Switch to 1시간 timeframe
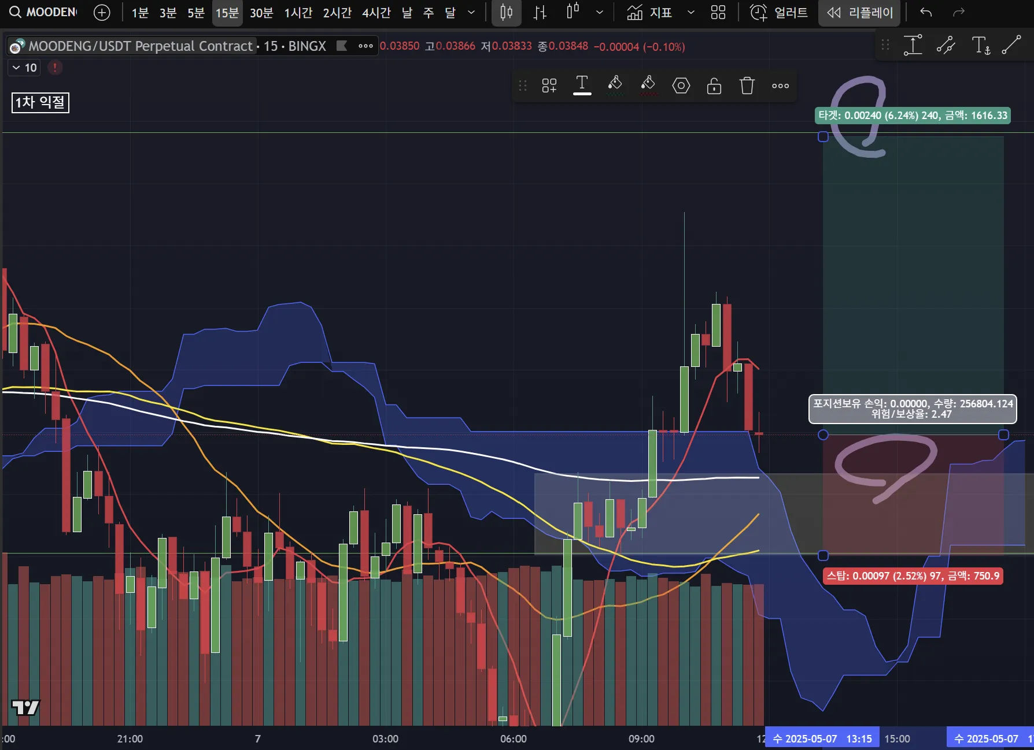 pos(298,13)
